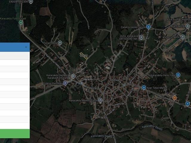The width and height of the screenshot is (191, 143).
Task: Select the Türkiye Petrolleri gas station icon
Action: (65, 83)
